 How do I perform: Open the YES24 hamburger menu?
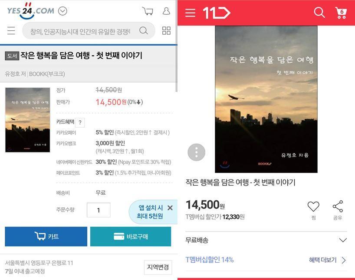tap(11, 30)
